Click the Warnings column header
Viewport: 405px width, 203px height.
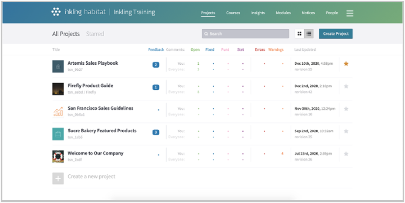pos(276,50)
